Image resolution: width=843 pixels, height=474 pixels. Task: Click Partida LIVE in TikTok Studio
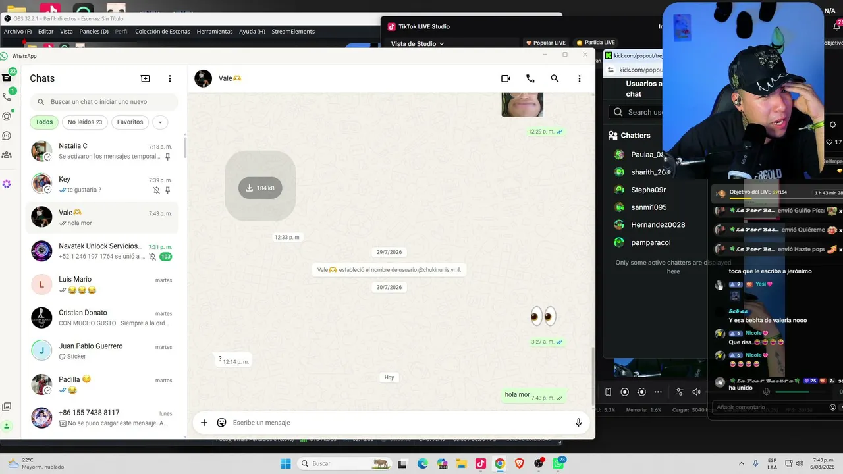pyautogui.click(x=595, y=43)
